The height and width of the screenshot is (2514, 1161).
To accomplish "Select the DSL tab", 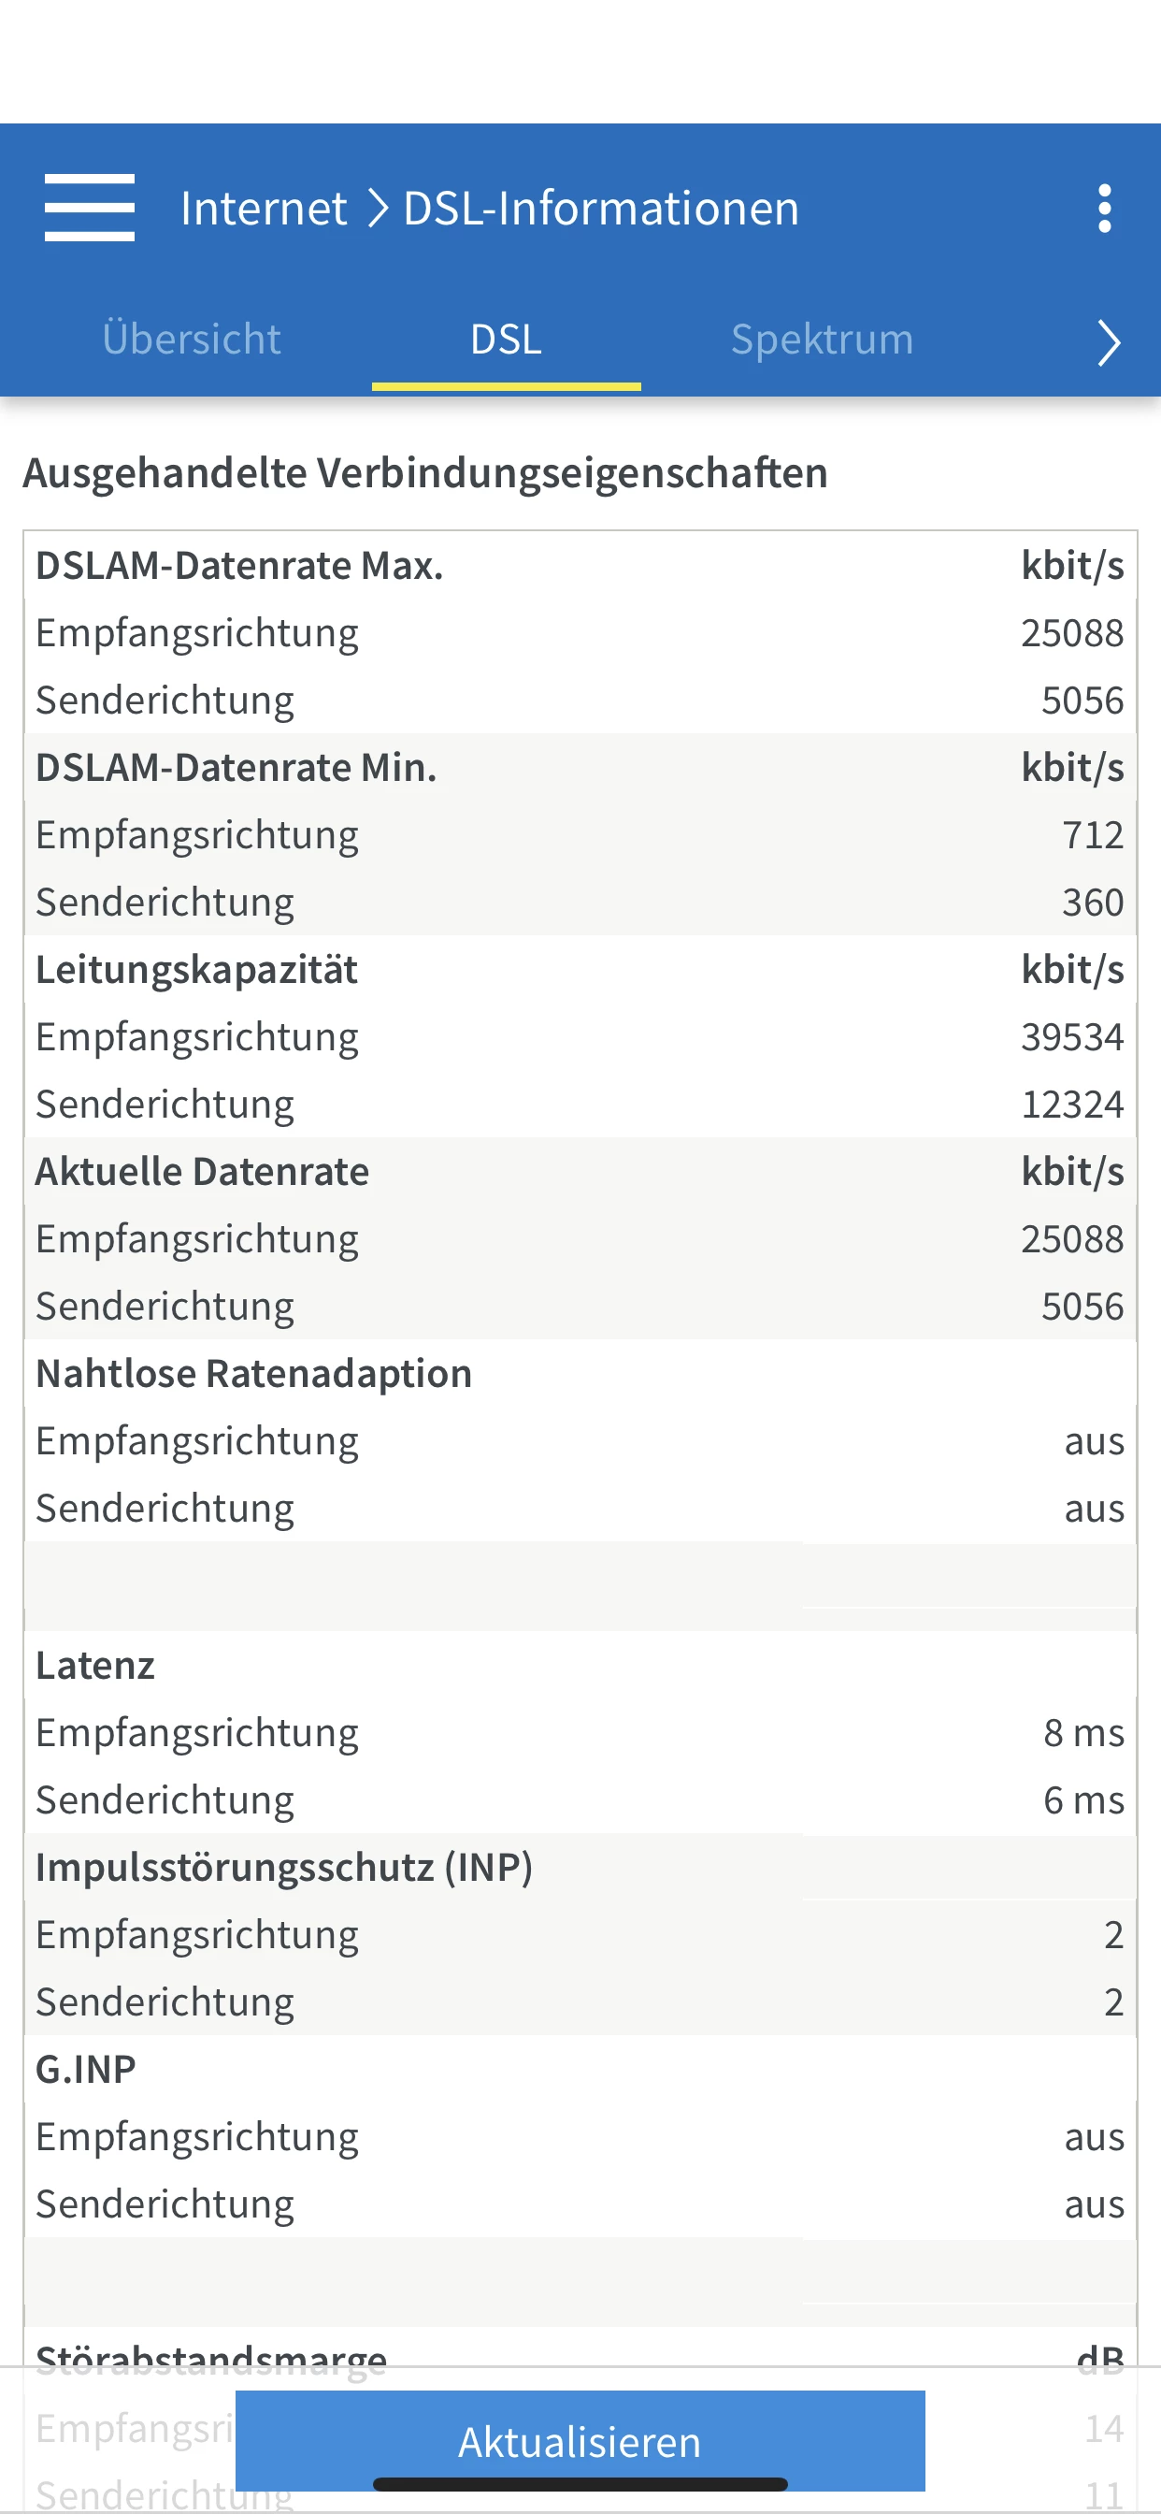I will (x=506, y=340).
